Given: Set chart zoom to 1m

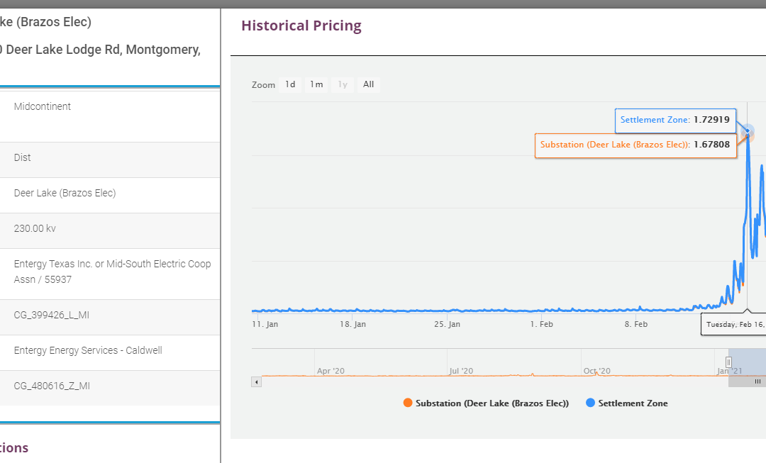Looking at the screenshot, I should point(316,84).
